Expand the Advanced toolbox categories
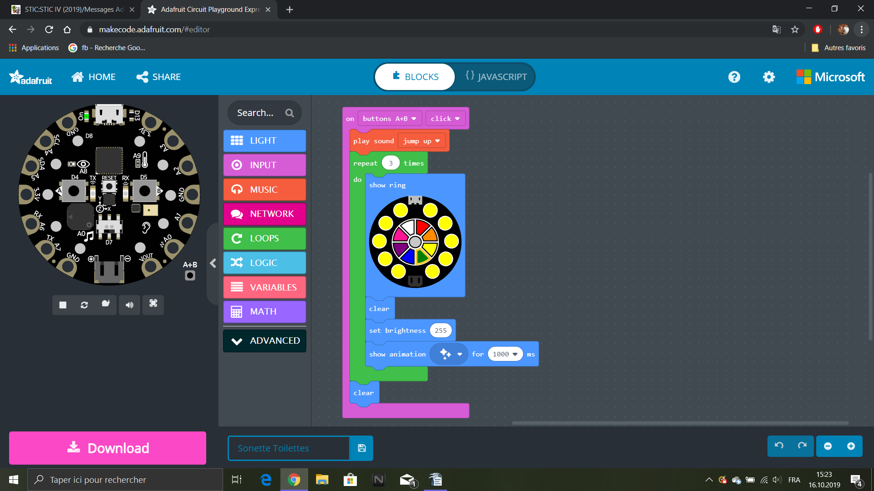 point(264,341)
